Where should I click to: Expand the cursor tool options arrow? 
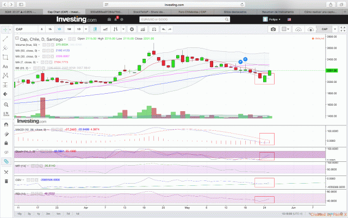[x=10, y=29]
